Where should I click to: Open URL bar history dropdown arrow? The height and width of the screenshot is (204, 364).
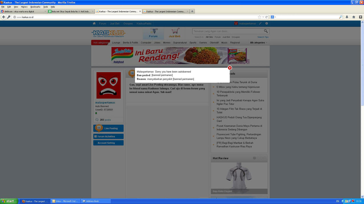[x=263, y=17]
